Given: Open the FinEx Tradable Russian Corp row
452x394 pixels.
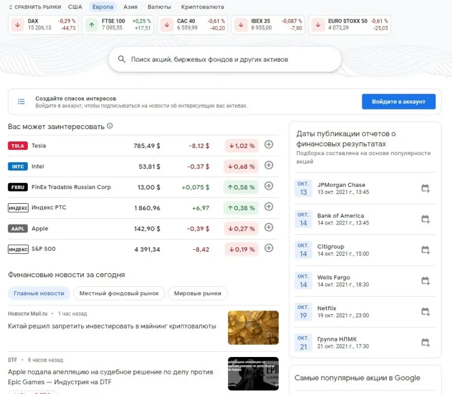Looking at the screenshot, I should (x=143, y=188).
